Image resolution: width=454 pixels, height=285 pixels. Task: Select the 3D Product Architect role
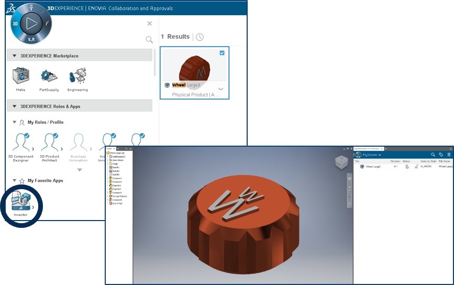pyautogui.click(x=49, y=147)
